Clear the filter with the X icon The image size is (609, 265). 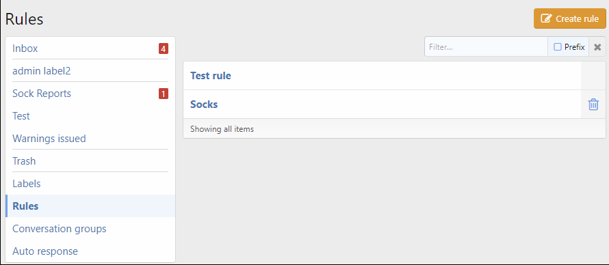[597, 47]
